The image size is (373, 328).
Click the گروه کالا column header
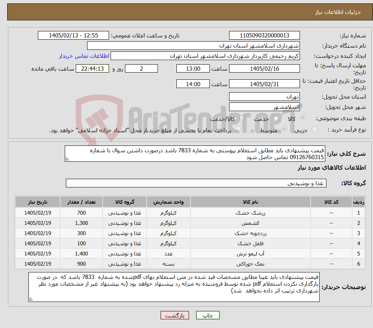(x=125, y=202)
